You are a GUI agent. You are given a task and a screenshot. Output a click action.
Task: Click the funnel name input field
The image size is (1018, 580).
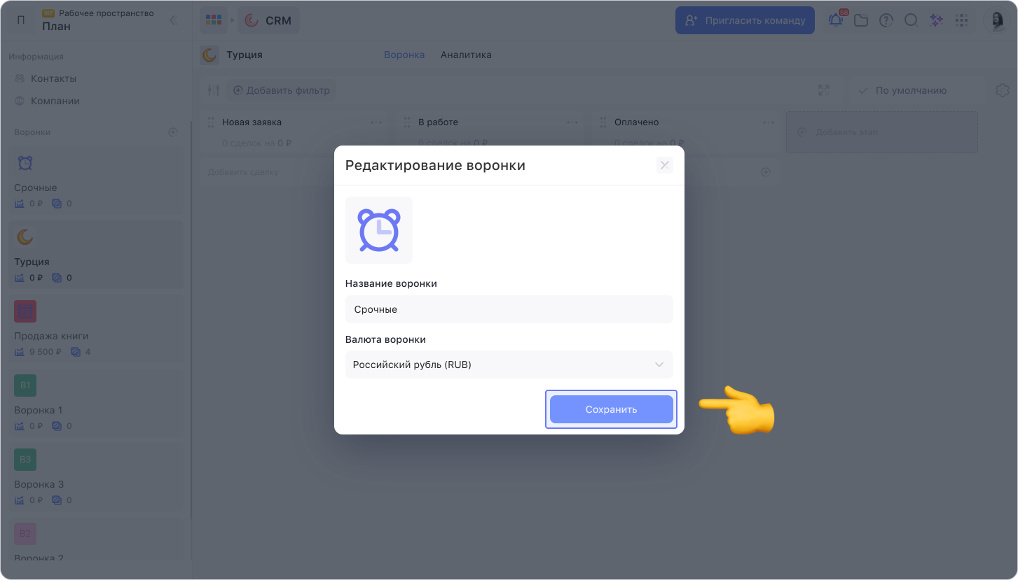click(509, 309)
